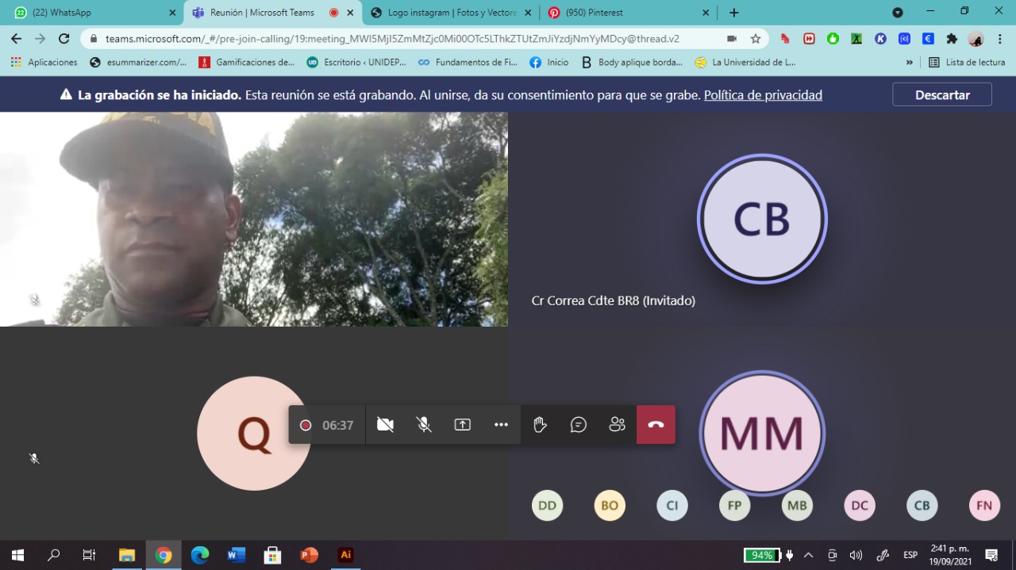The width and height of the screenshot is (1016, 570).
Task: Open Adobe Illustrator from the taskbar
Action: click(346, 555)
